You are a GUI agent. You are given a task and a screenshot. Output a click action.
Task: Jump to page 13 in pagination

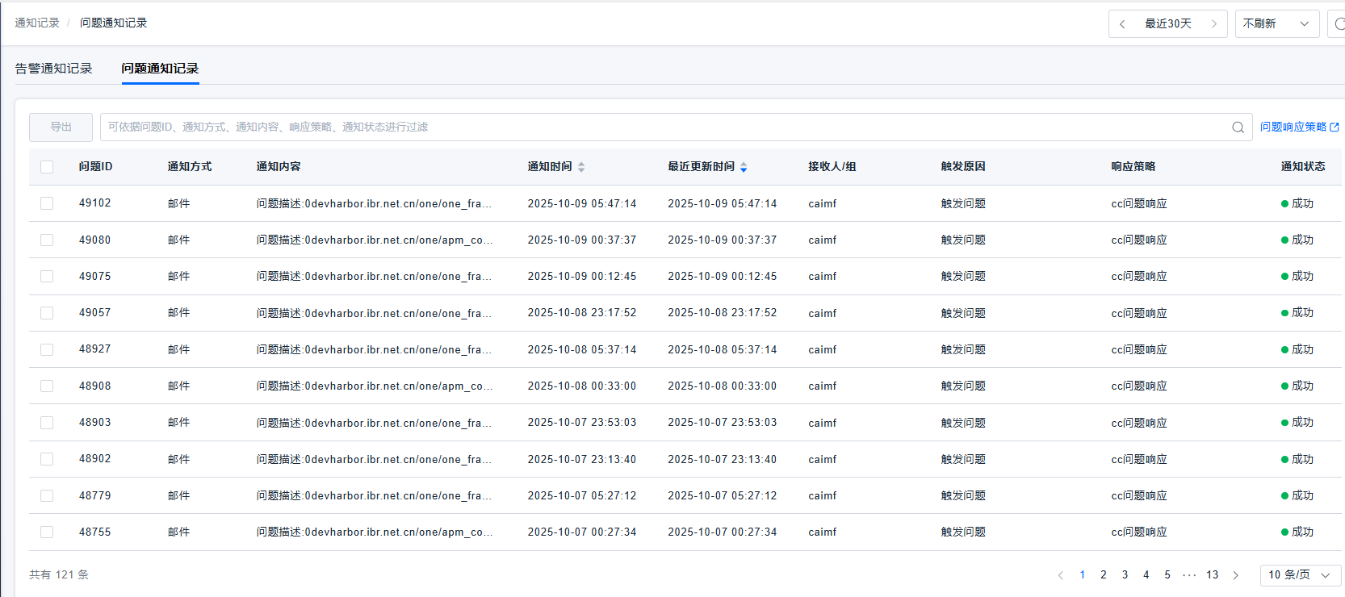pos(1212,575)
